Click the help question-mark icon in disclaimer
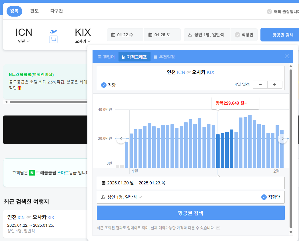Viewport: 299px width, 241px height. pyautogui.click(x=218, y=228)
